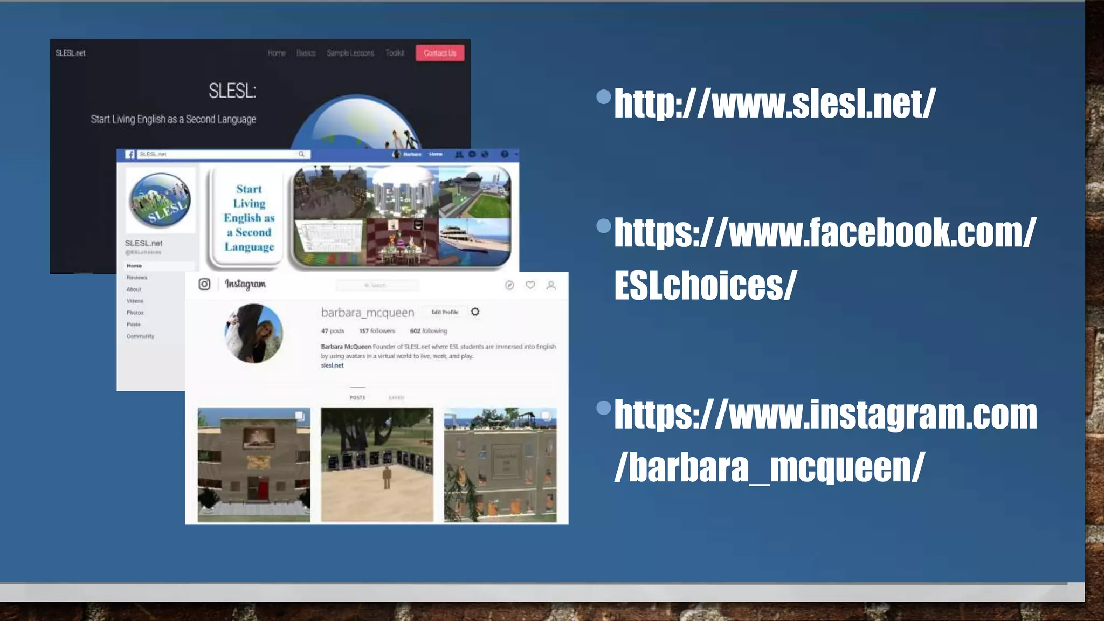Click 602 following count

pyautogui.click(x=429, y=331)
